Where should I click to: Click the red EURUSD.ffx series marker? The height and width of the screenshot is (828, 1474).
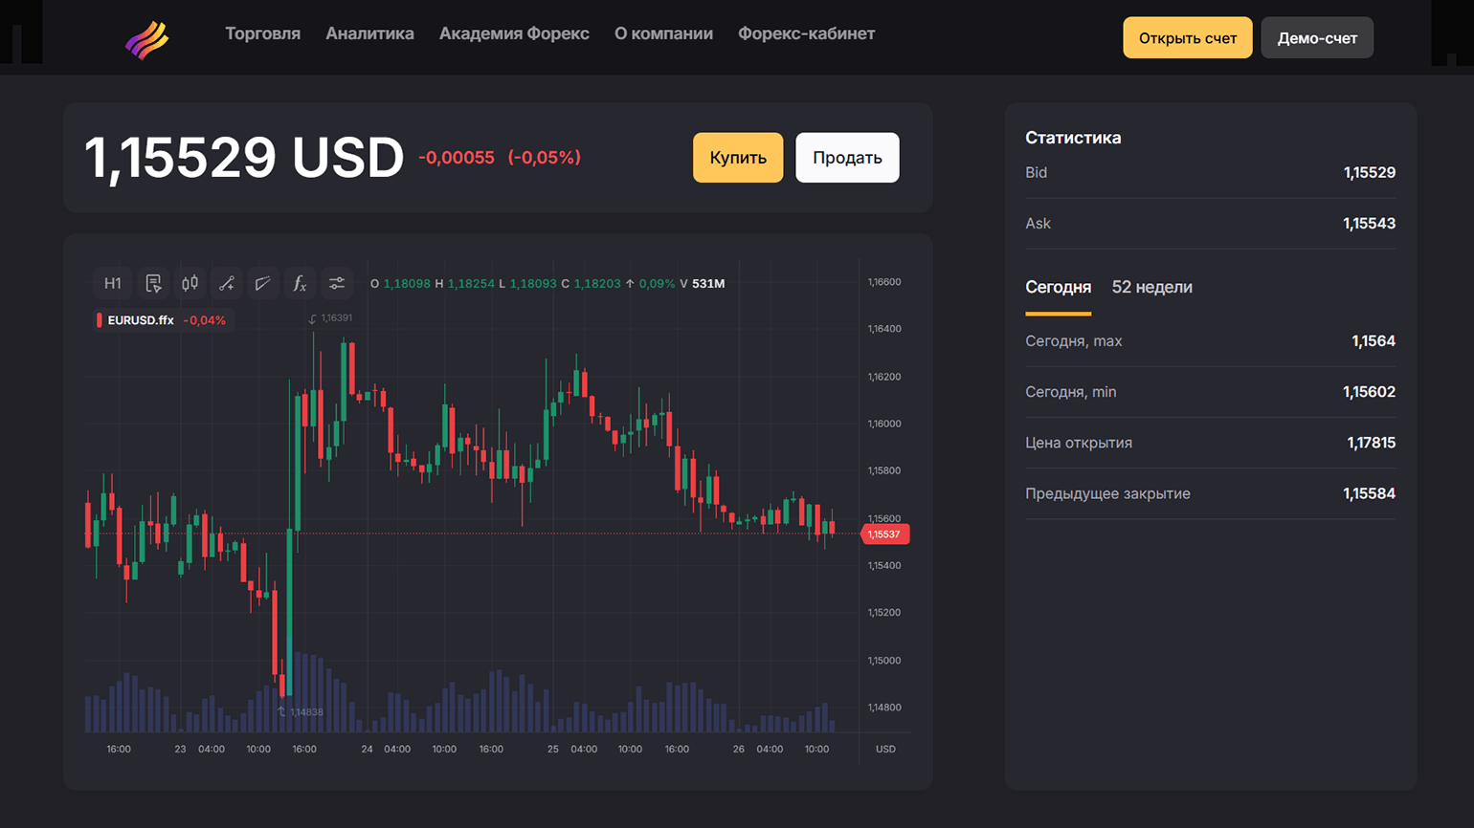(x=100, y=320)
